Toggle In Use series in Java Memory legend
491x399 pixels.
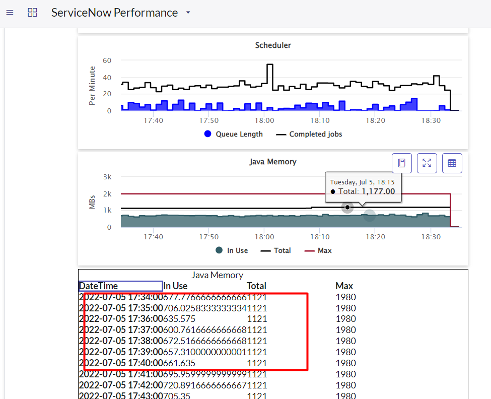point(232,250)
